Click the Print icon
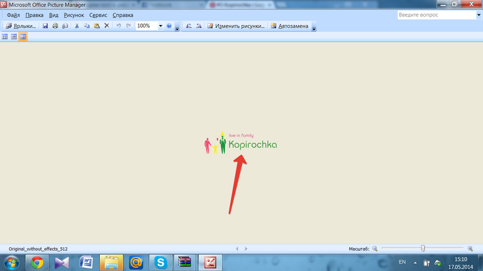Screen dimensions: 483x271 coord(55,26)
